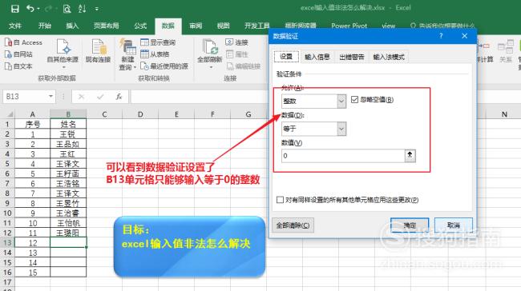Viewport: 521px width, 291px height.
Task: Click the cancel X in formula bar
Action: pos(81,97)
